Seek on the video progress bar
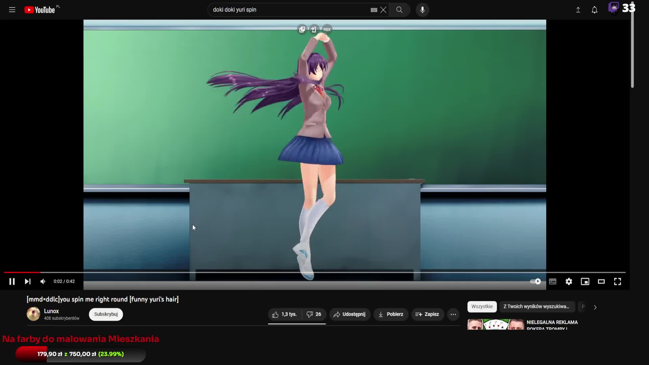The height and width of the screenshot is (365, 649). pos(315,272)
